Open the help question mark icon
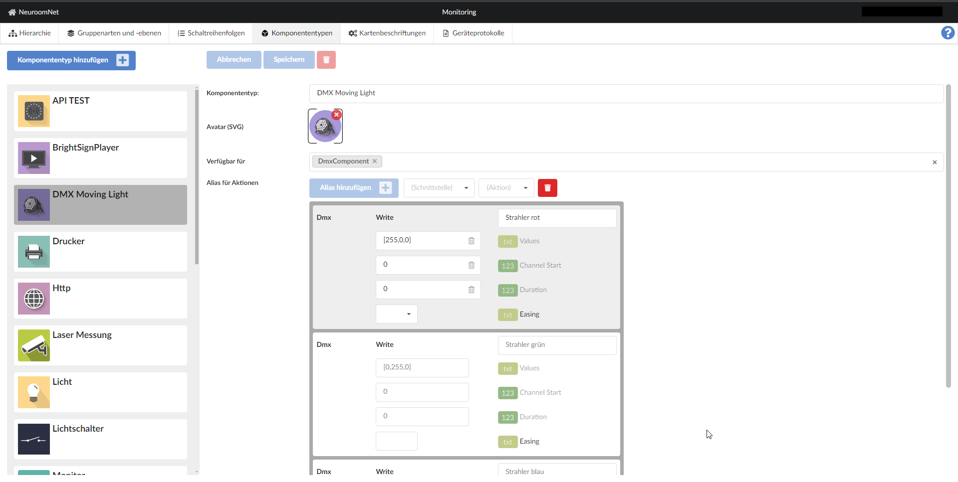Viewport: 958px width, 482px height. pyautogui.click(x=948, y=33)
